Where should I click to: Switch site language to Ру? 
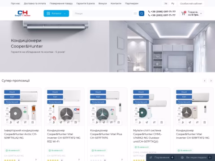(173, 4)
